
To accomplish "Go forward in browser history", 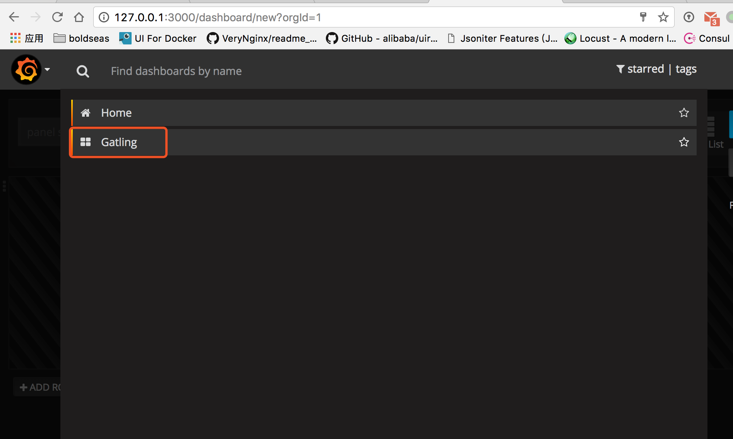I will tap(36, 17).
